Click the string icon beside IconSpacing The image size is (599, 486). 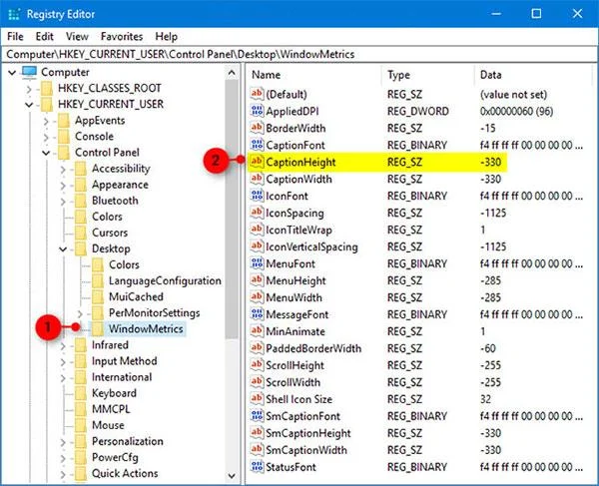pyautogui.click(x=257, y=213)
